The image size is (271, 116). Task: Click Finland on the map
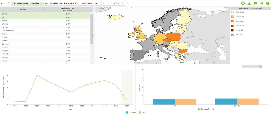coord(185,18)
